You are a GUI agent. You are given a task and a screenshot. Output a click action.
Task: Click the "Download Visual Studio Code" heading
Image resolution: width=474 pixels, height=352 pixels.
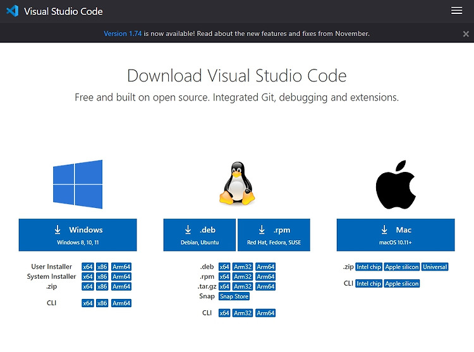click(x=237, y=76)
